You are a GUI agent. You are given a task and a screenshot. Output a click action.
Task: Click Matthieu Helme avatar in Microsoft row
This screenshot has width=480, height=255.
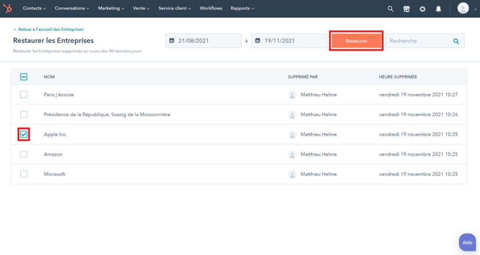pos(292,174)
